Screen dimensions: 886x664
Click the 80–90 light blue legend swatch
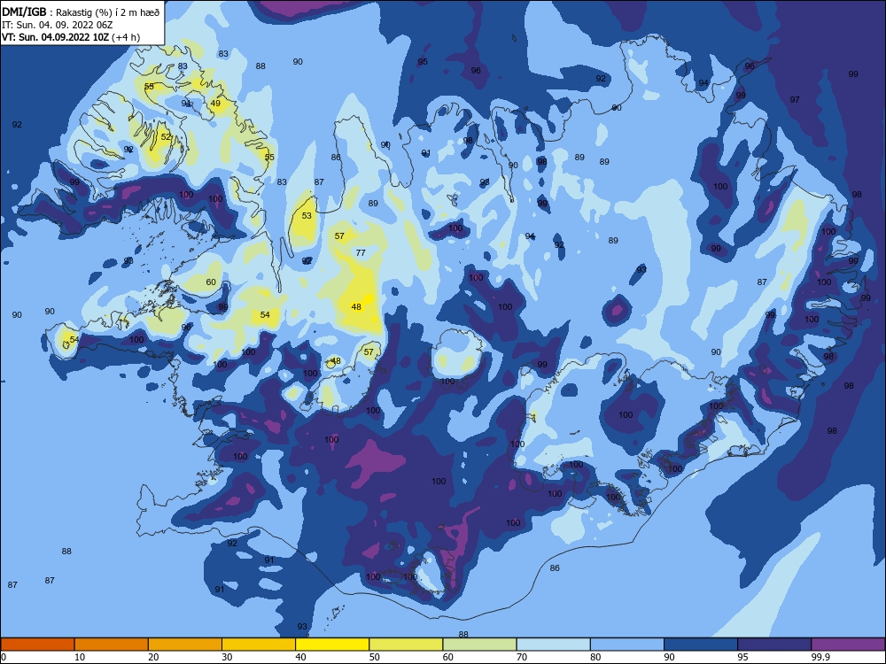(x=627, y=645)
